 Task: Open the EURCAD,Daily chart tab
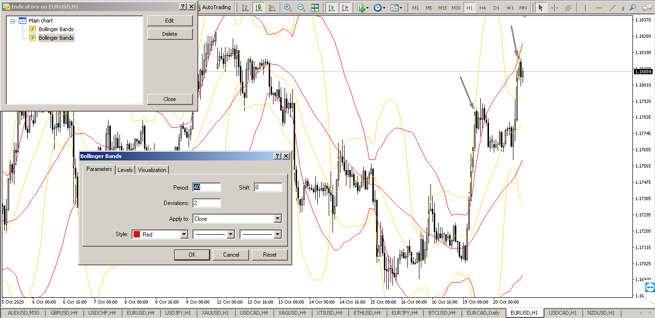(483, 313)
